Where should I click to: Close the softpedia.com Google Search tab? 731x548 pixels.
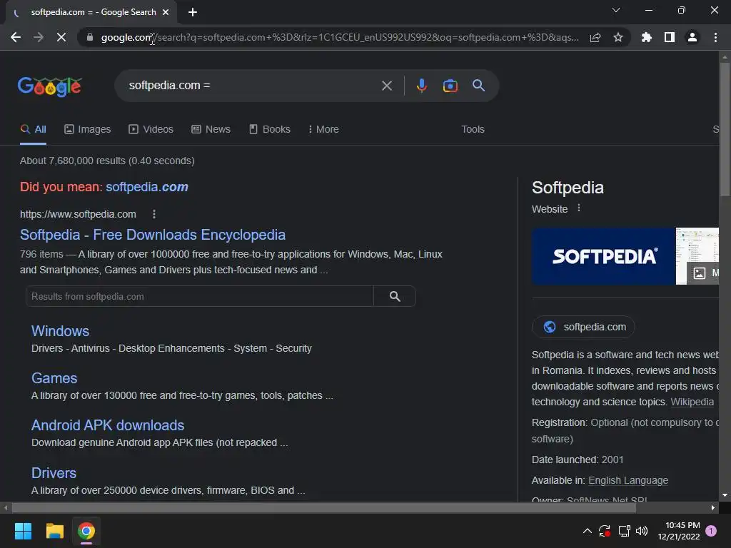pyautogui.click(x=166, y=12)
